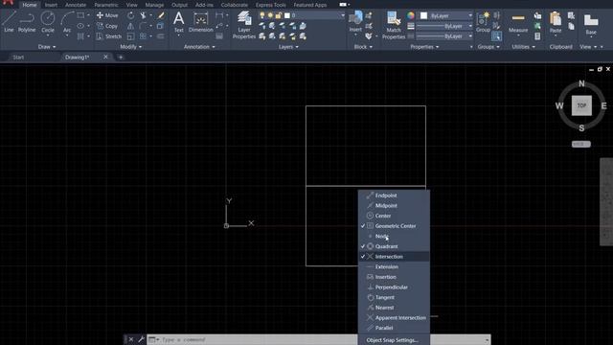Click the ViewCube TOP face
This screenshot has height=345, width=613.
tap(581, 105)
